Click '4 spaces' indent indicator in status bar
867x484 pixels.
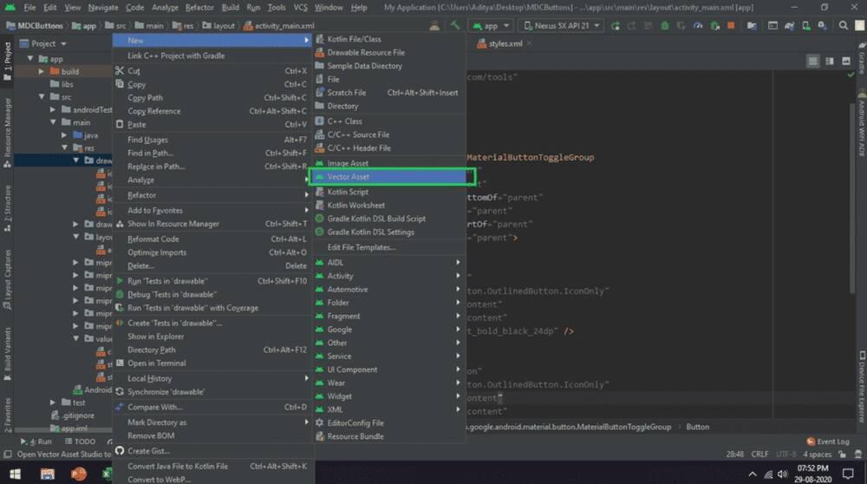(817, 455)
